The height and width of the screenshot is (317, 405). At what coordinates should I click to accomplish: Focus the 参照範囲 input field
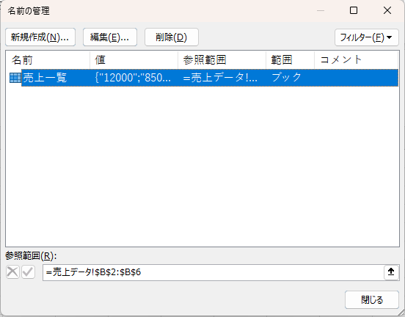tap(214, 272)
